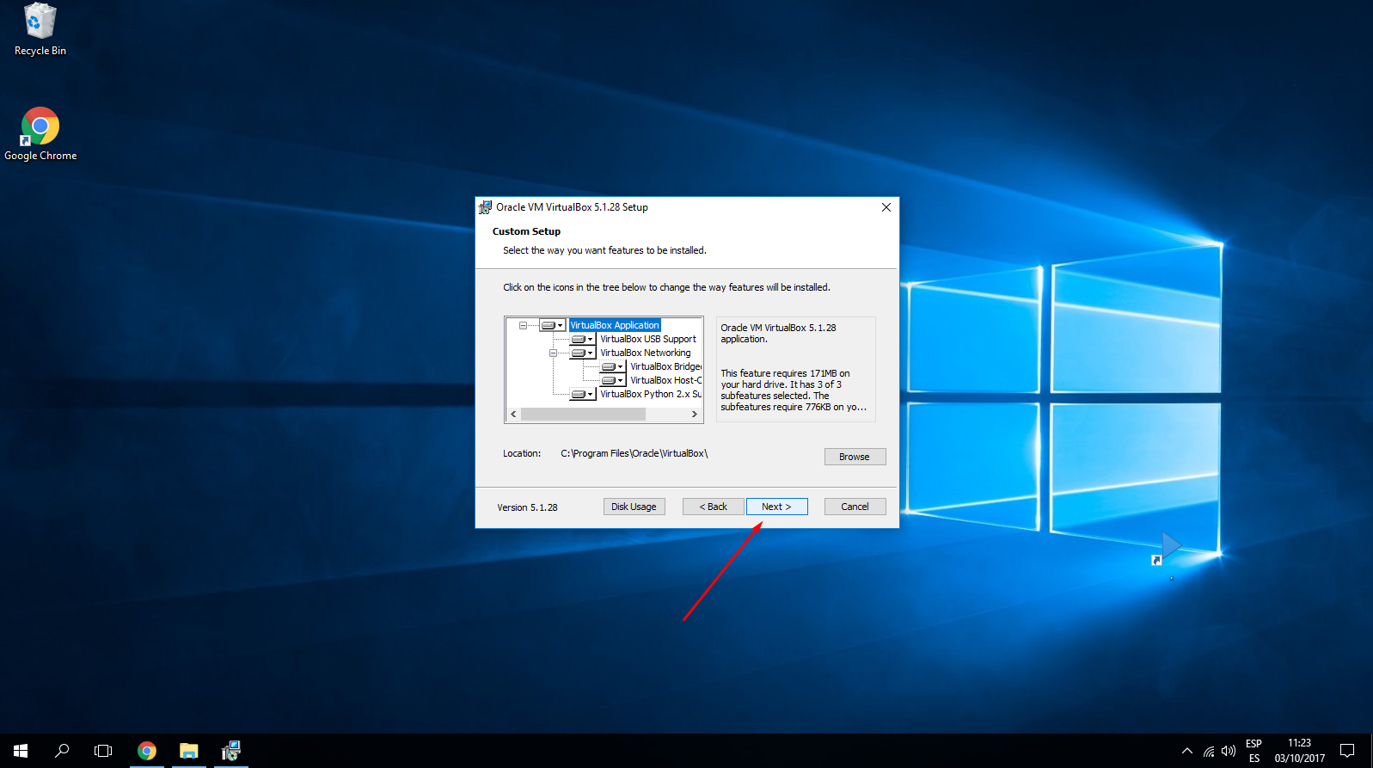1373x768 pixels.
Task: Collapse the VirtualBox Networking tree node
Action: pos(553,353)
